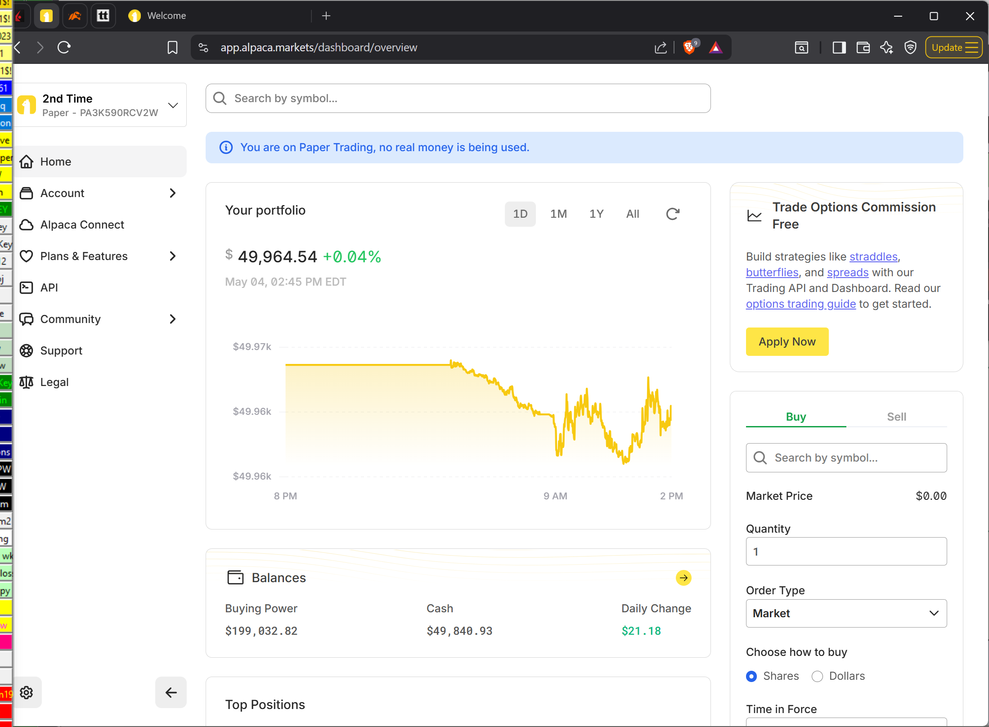The width and height of the screenshot is (989, 727).
Task: Click the Home icon in sidebar
Action: click(x=27, y=162)
